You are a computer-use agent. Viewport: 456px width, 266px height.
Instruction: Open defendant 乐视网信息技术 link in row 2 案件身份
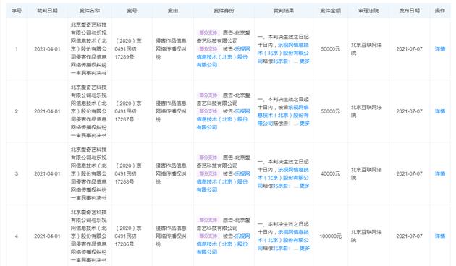click(223, 119)
